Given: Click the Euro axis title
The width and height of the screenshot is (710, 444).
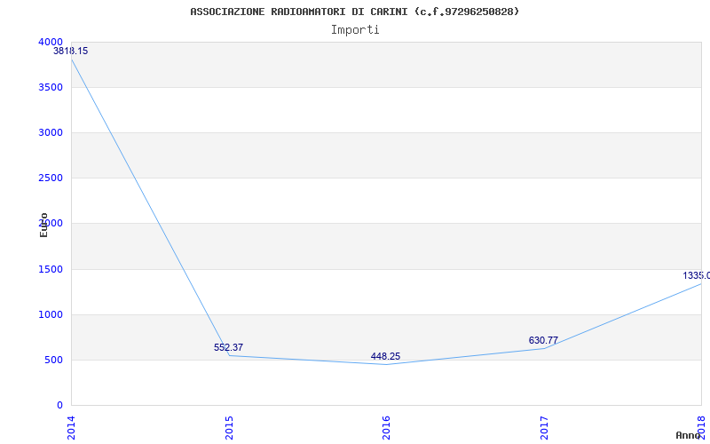Looking at the screenshot, I should [43, 225].
